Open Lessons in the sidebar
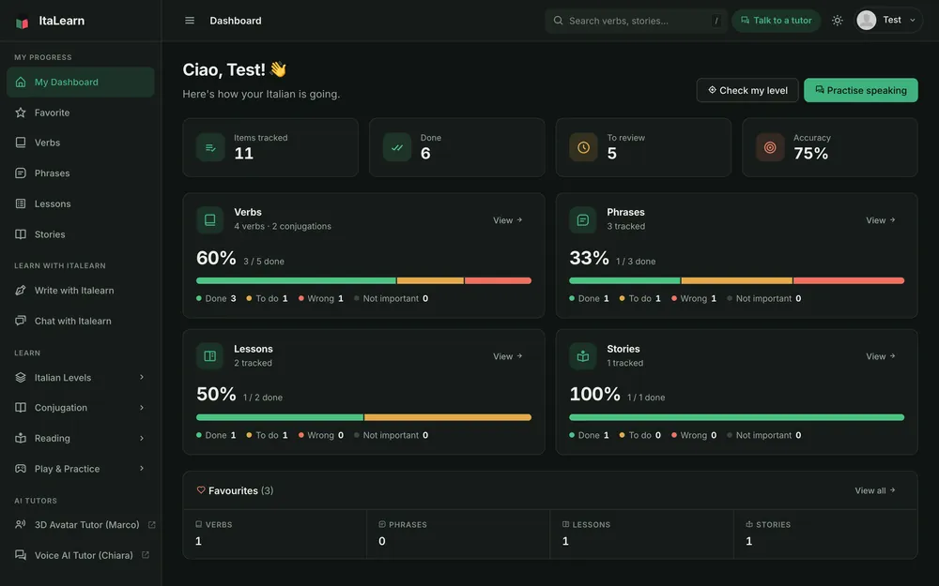Viewport: 939px width, 586px height. (x=80, y=203)
